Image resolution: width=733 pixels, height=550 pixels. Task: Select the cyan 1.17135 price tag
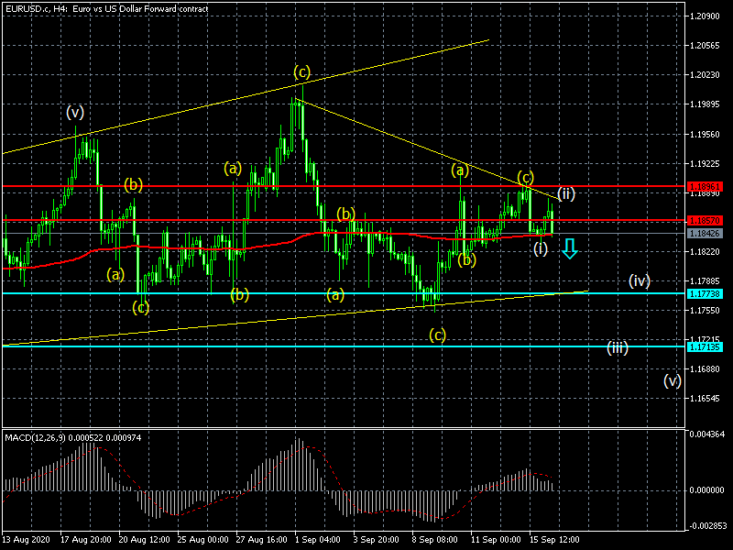(705, 347)
